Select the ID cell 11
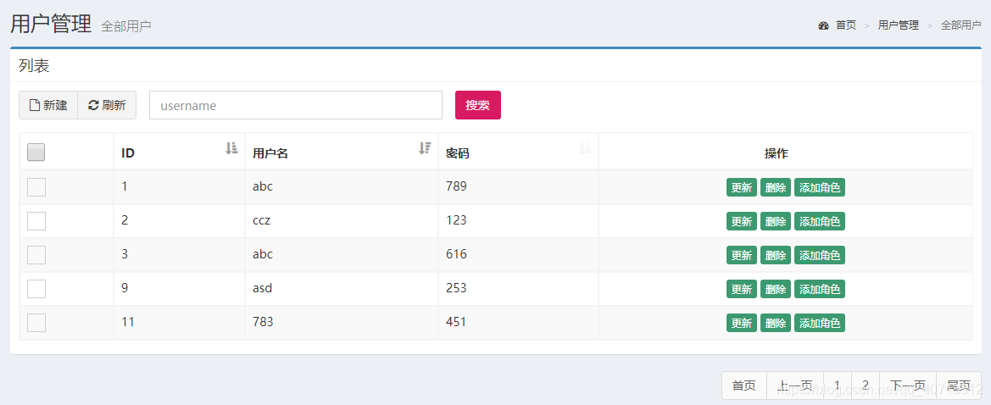The image size is (991, 405). [180, 322]
